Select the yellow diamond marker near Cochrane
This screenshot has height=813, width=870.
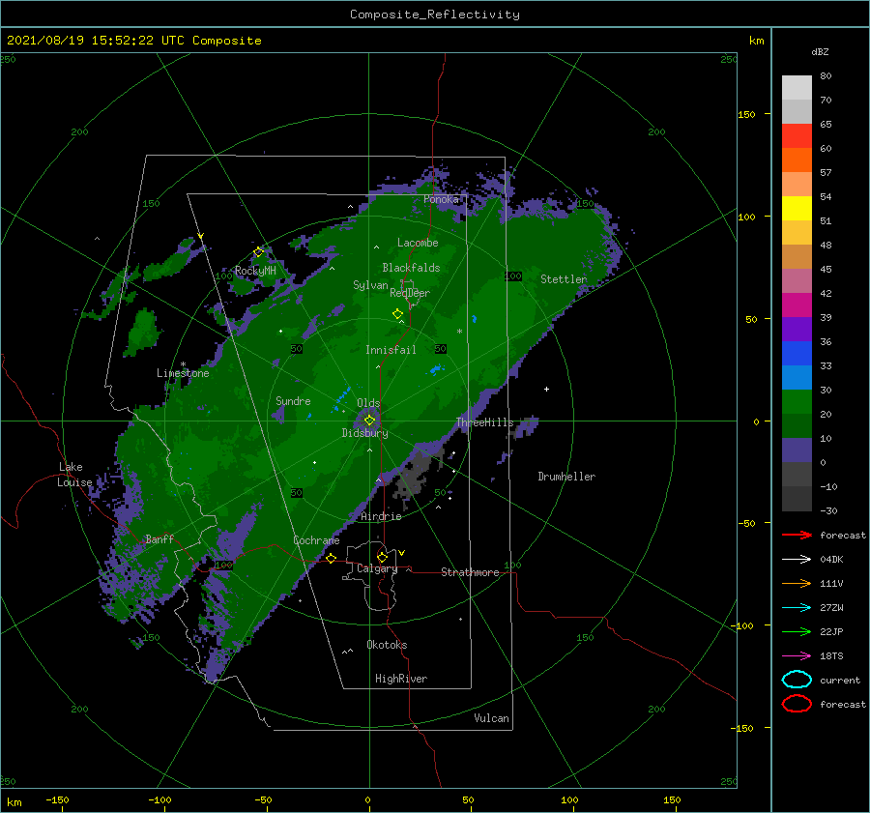pos(331,558)
